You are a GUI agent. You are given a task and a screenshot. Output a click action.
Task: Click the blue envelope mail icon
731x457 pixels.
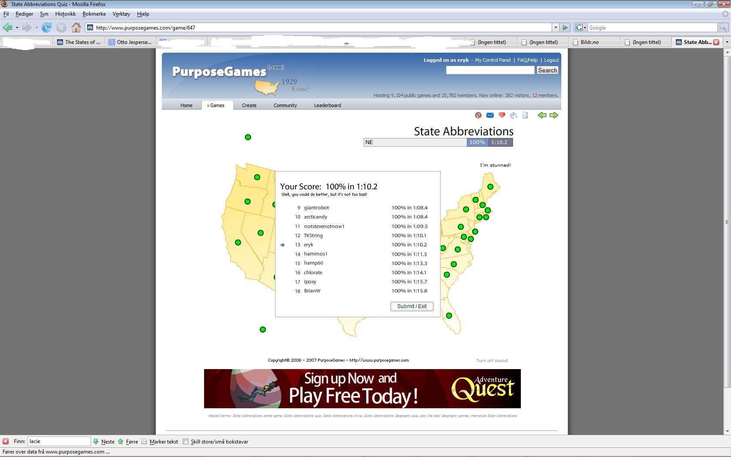(x=490, y=115)
